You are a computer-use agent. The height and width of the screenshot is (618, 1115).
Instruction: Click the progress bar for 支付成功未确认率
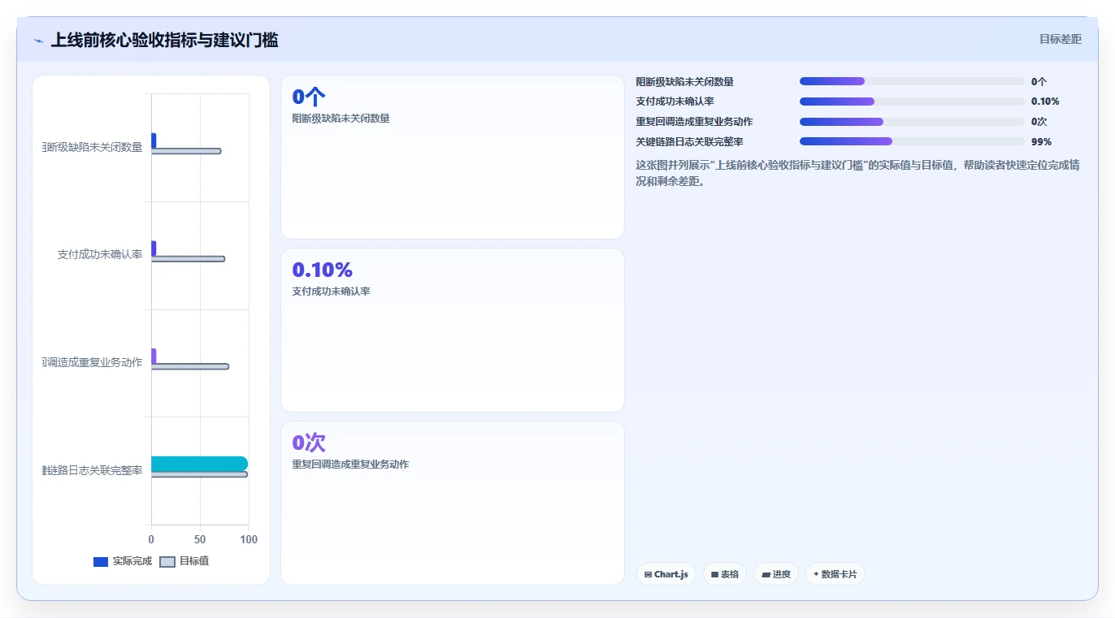(912, 102)
